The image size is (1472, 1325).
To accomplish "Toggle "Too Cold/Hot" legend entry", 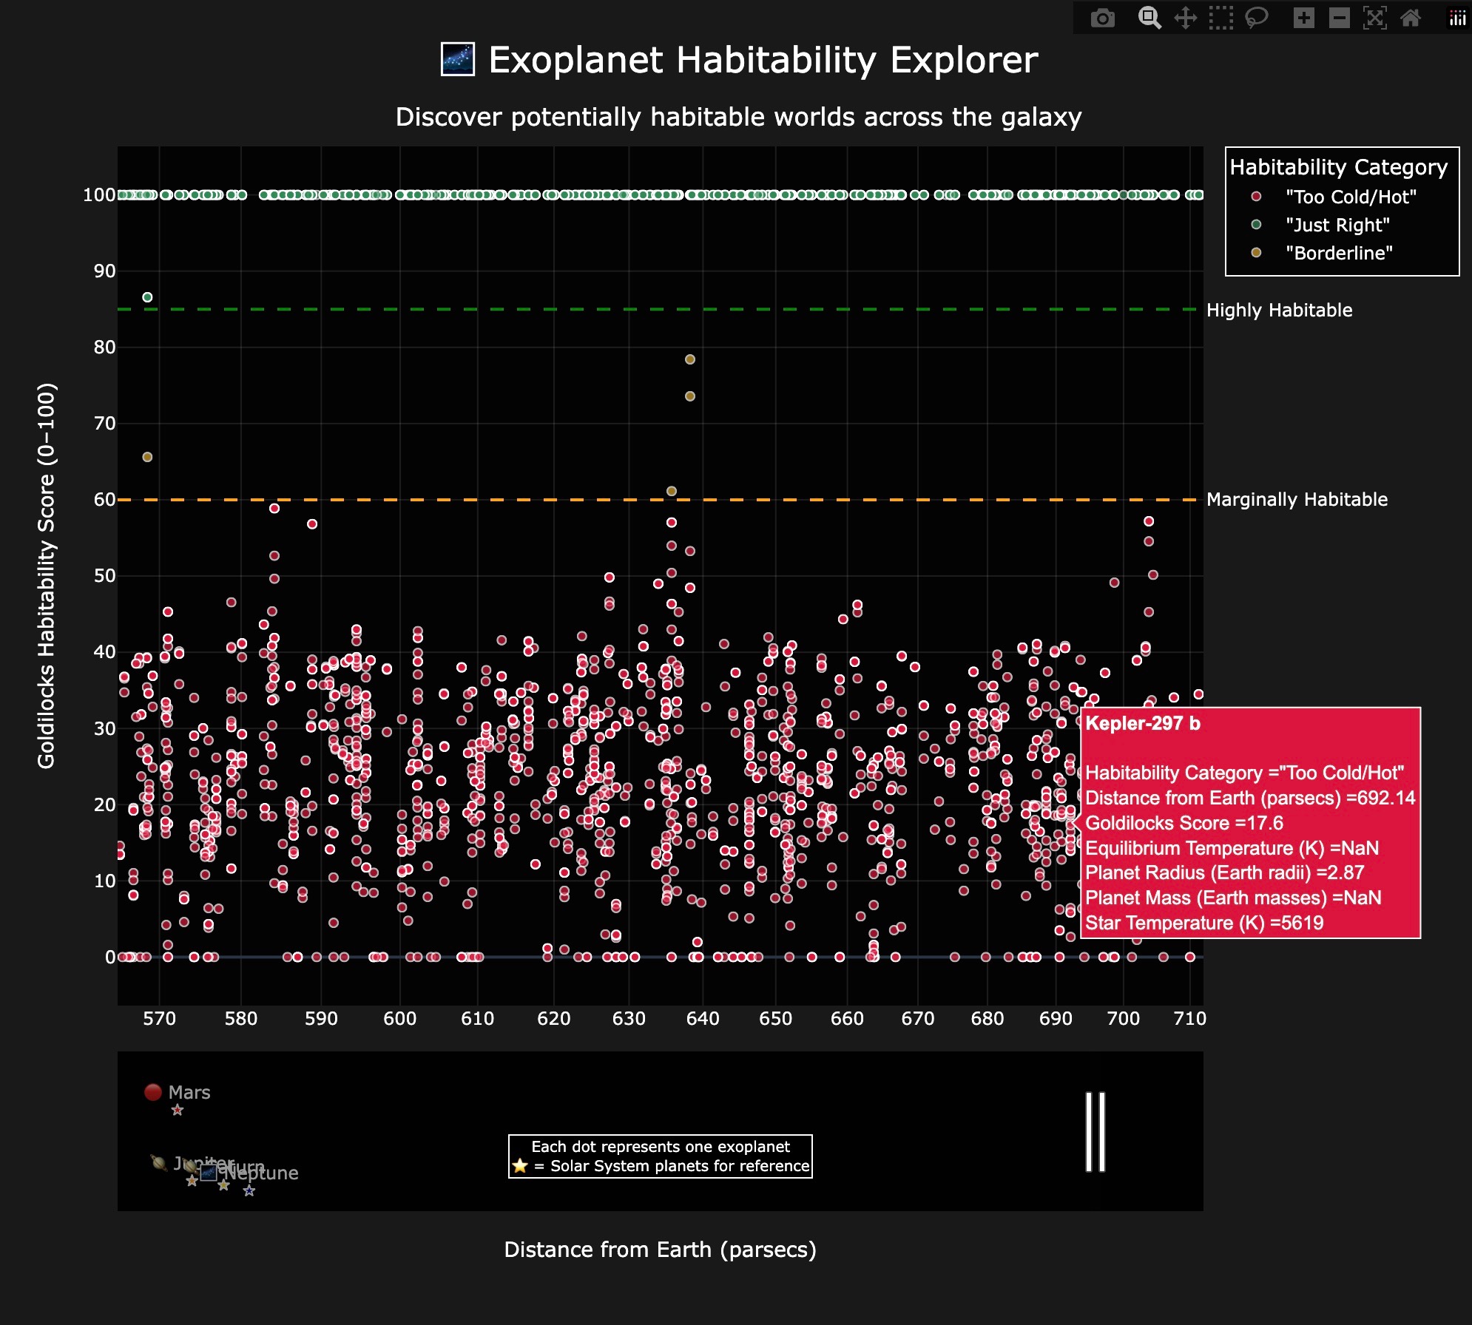I will (1350, 197).
